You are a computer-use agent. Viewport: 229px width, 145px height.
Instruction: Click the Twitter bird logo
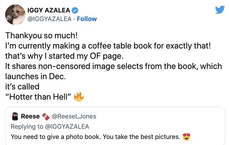click(220, 10)
